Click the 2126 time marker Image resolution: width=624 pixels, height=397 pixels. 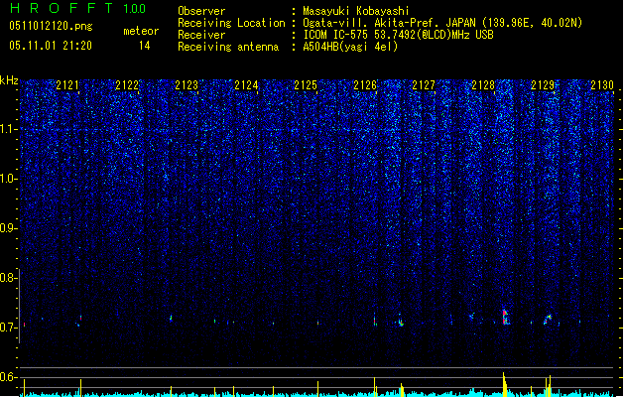[365, 85]
